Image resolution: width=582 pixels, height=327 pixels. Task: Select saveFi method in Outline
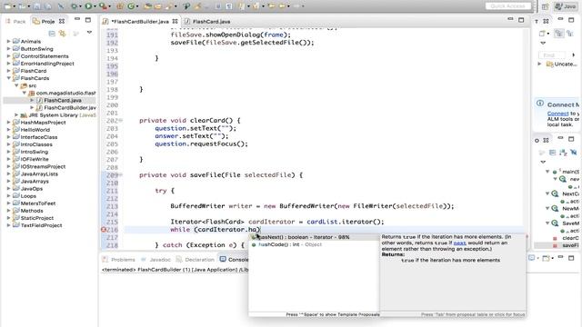pos(570,245)
